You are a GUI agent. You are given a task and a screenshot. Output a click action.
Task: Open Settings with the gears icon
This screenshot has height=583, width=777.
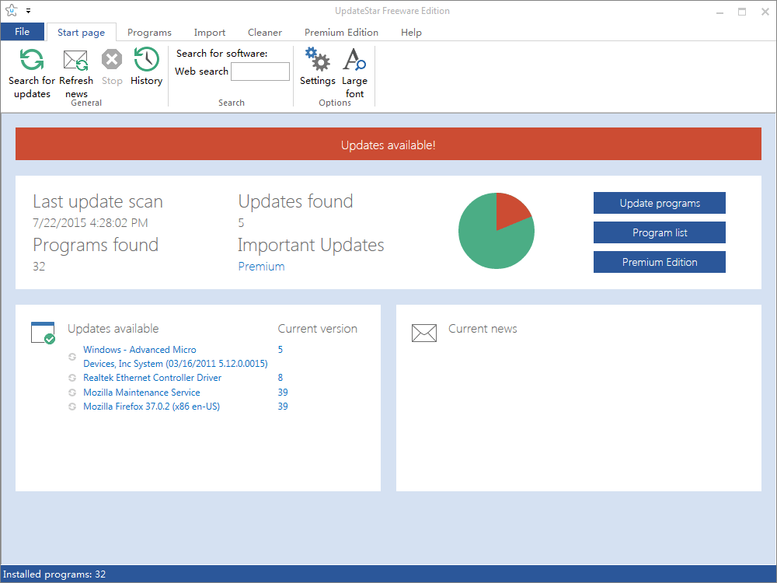(x=318, y=60)
